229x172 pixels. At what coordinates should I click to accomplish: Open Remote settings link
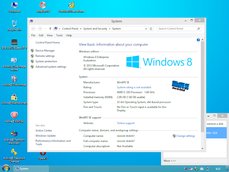(x=45, y=56)
